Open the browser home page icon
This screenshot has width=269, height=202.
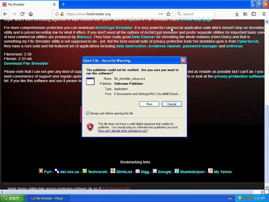pos(31,14)
